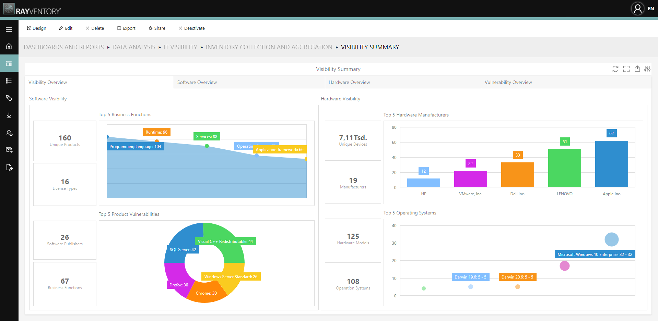Open the user settings sidebar icon
This screenshot has height=321, width=658.
point(9,133)
